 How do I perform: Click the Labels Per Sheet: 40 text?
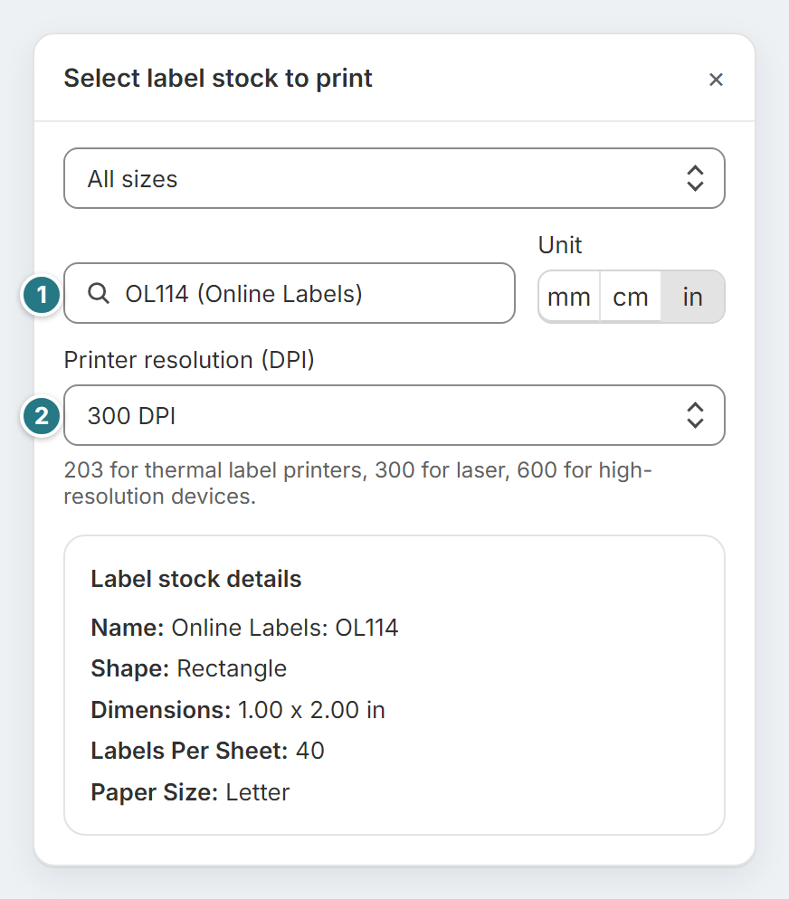207,751
